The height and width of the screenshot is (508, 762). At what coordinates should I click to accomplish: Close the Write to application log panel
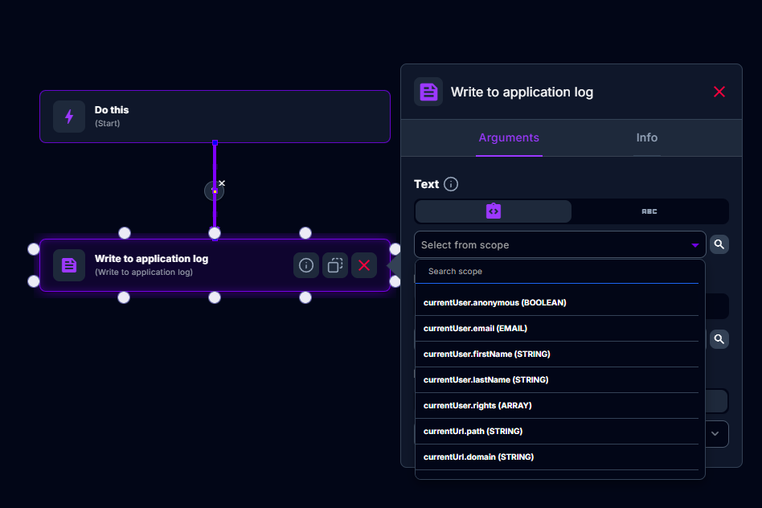tap(719, 92)
